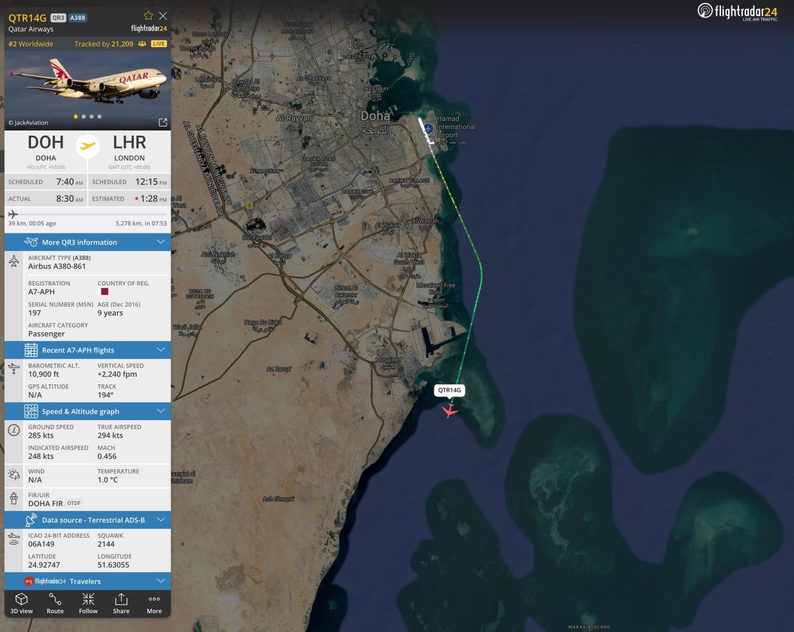Viewport: 794px width, 632px height.
Task: Open the More options menu
Action: tap(154, 603)
